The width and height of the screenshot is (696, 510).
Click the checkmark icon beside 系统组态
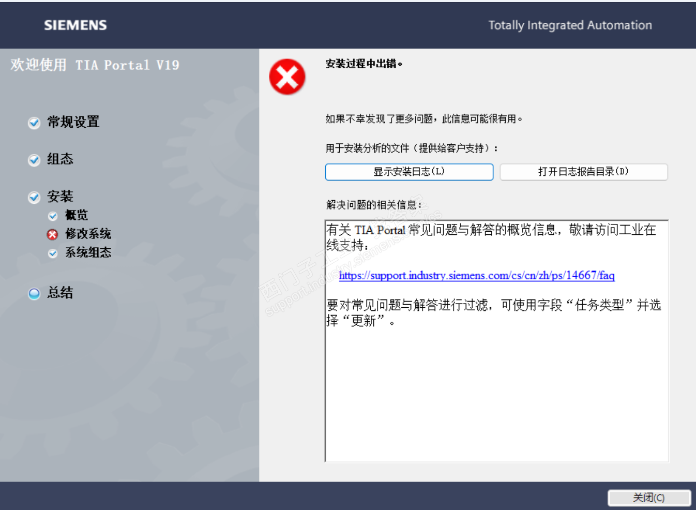coord(53,253)
